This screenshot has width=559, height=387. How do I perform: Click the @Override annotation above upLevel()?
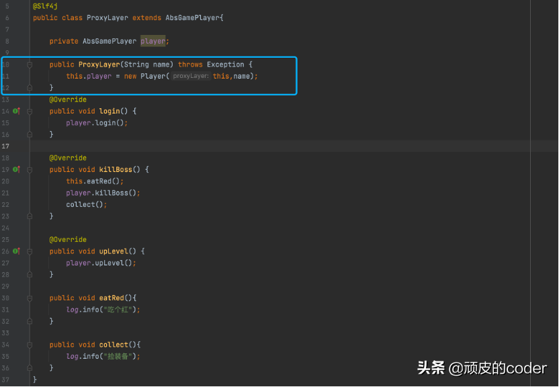[x=68, y=239]
